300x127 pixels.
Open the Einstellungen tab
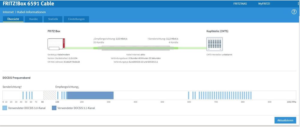76,19
